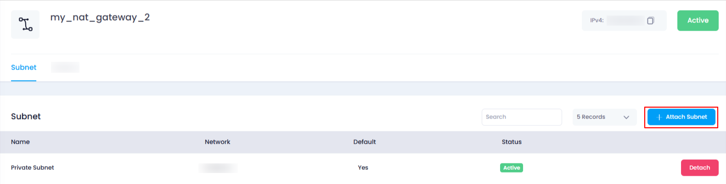Sort by the Network column header

point(217,142)
